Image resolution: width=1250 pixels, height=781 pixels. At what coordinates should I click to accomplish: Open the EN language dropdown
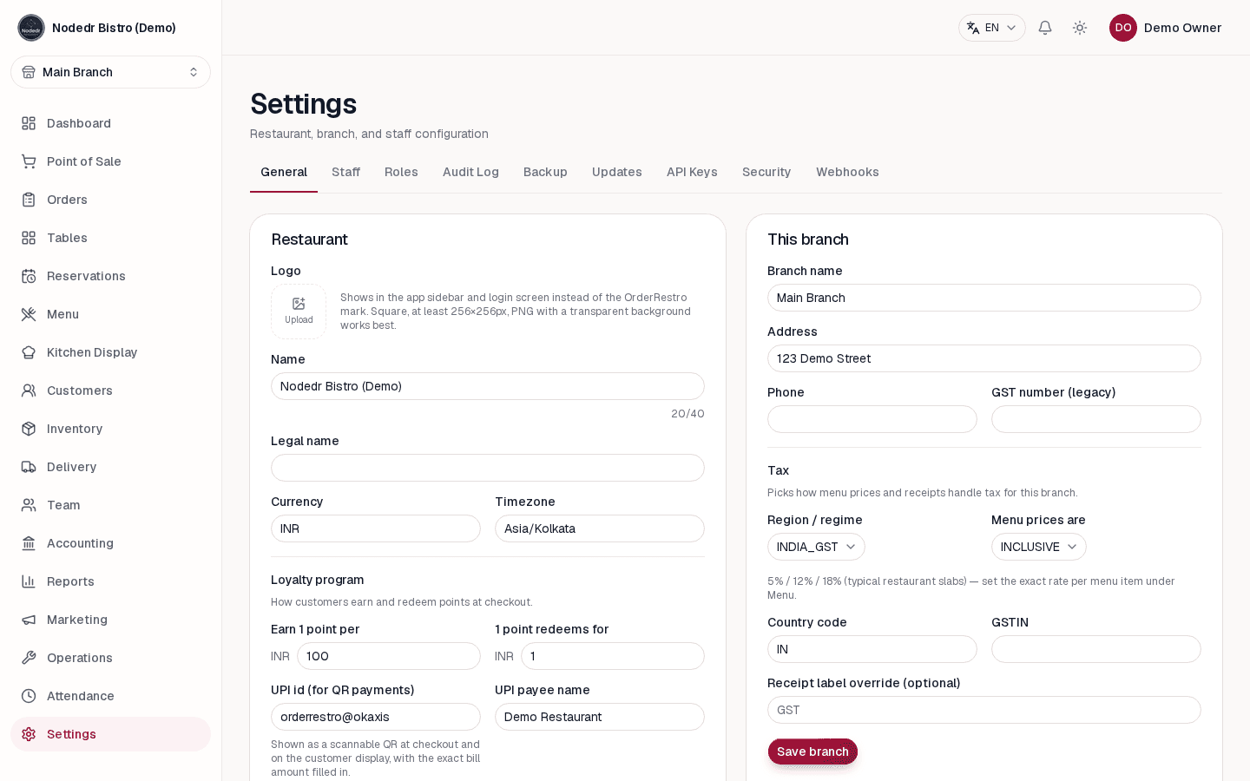tap(991, 28)
